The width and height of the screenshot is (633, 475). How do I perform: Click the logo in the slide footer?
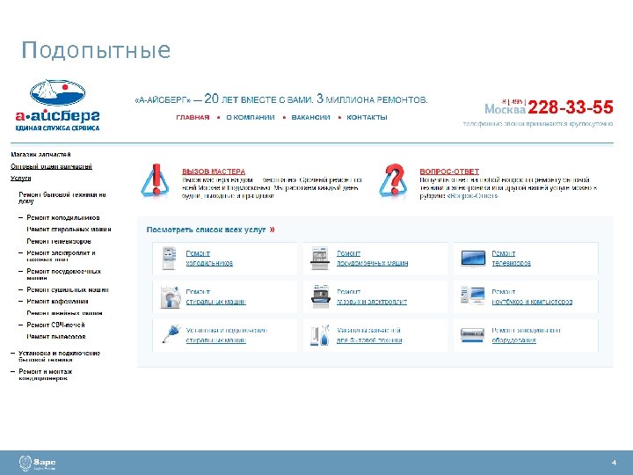click(x=37, y=463)
